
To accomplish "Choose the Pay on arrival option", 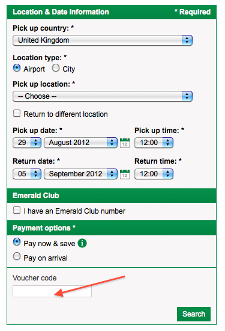I will (17, 256).
